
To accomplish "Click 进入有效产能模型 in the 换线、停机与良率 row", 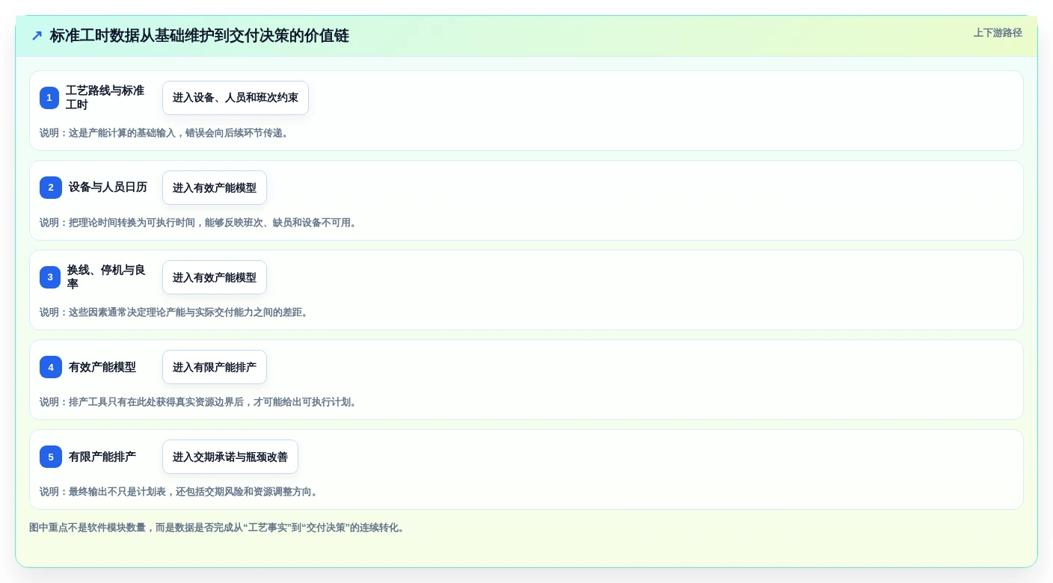I will [x=215, y=277].
